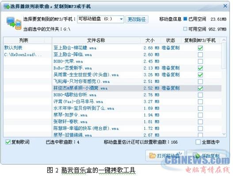Select 水木年华-宝贝你听到了么.wma
Viewport: 233px width, 176px height.
click(84, 108)
